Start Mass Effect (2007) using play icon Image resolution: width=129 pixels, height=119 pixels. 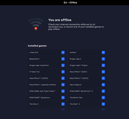click(103, 72)
